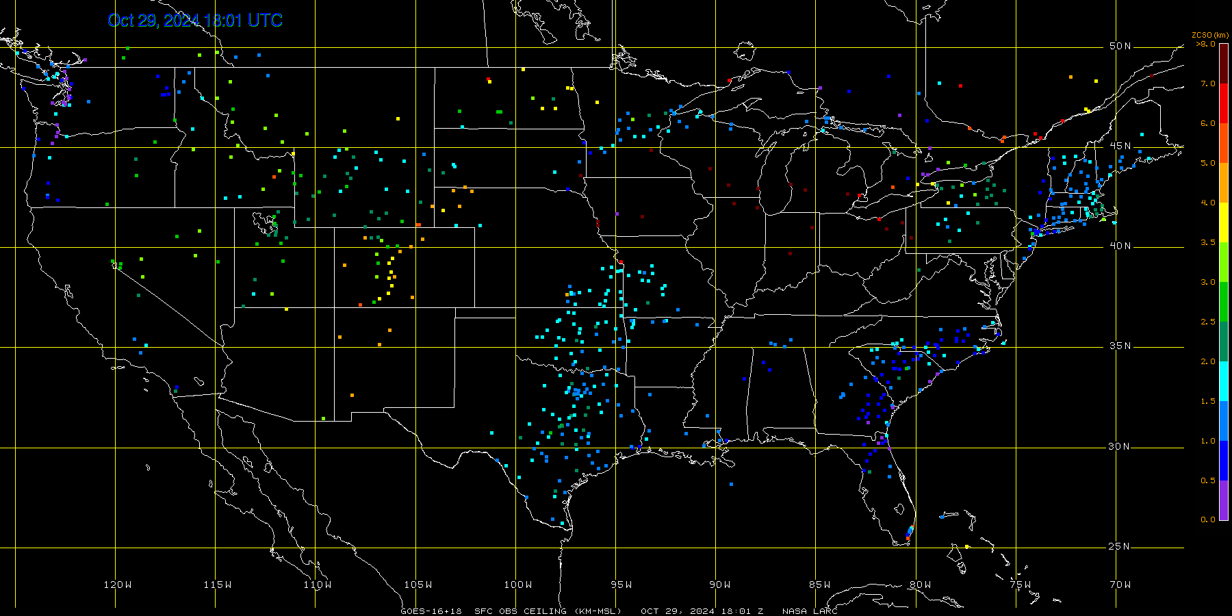The height and width of the screenshot is (616, 1232).
Task: Click the 'OCT 29, 2024 18:01 Z' footer text
Action: 702,611
